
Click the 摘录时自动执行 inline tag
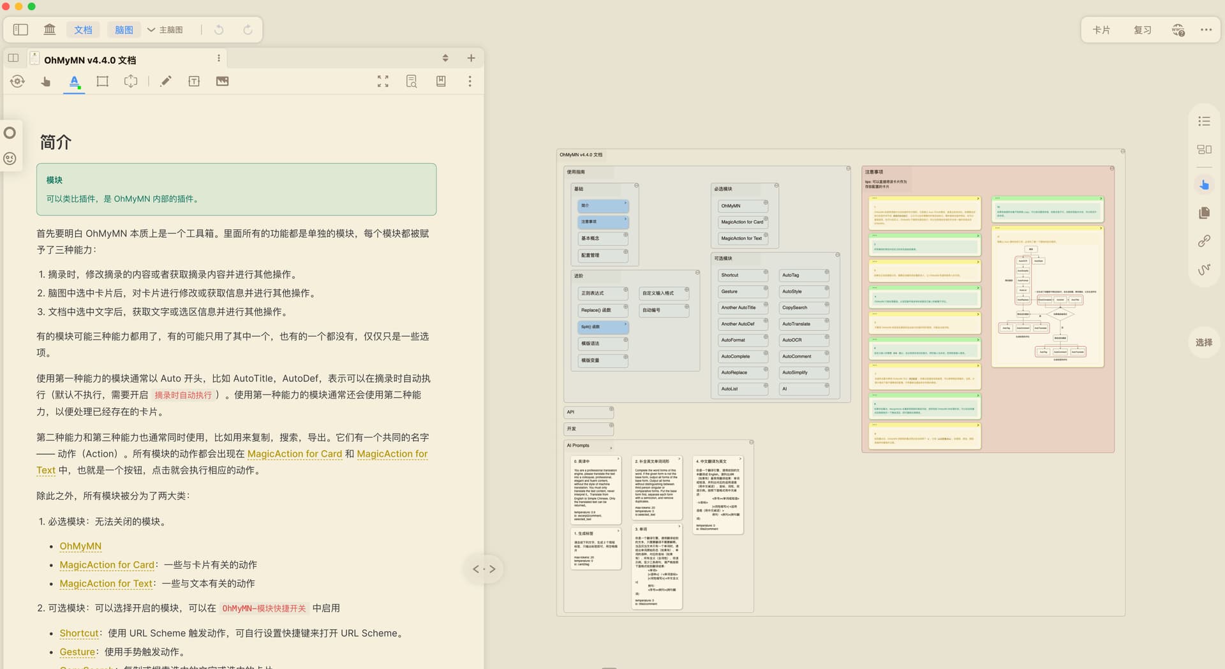[183, 395]
